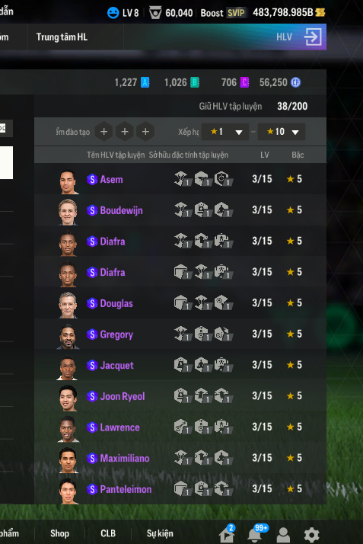The width and height of the screenshot is (363, 544).
Task: Open the Shop menu item
Action: coord(59,533)
